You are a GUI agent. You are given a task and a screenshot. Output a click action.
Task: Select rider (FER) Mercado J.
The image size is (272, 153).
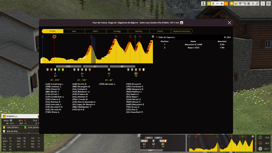[x=107, y=84]
